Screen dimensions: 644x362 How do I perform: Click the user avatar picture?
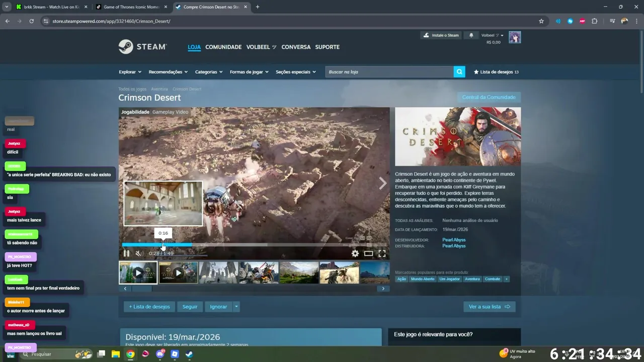515,38
